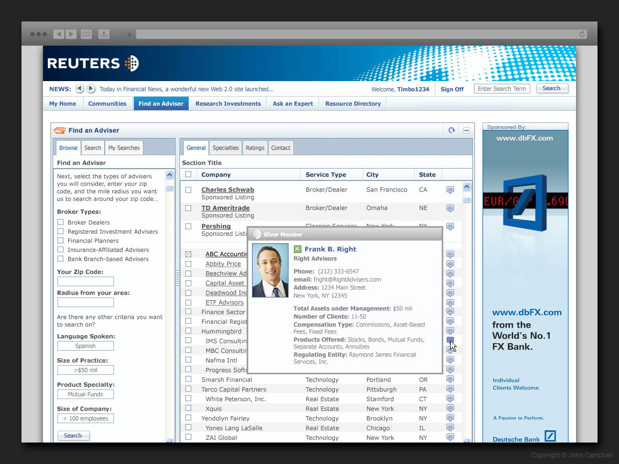Open comment icon for Pershing row

coord(450,227)
